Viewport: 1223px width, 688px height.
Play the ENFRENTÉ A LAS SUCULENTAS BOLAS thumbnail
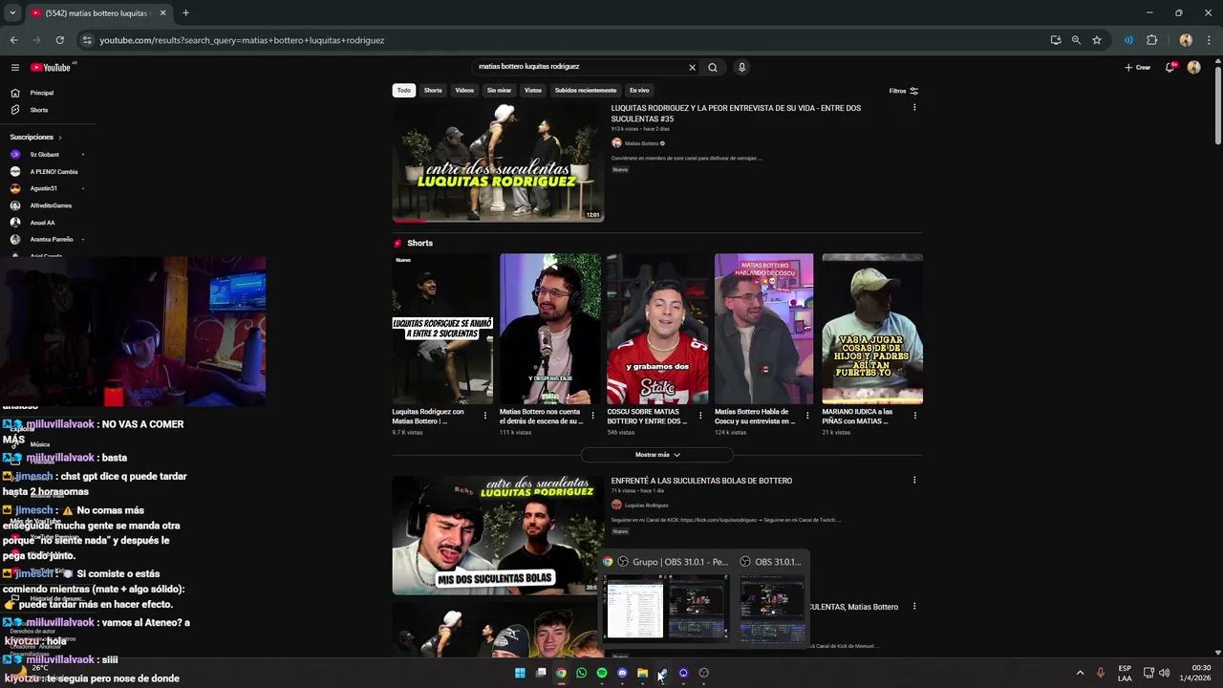(498, 535)
